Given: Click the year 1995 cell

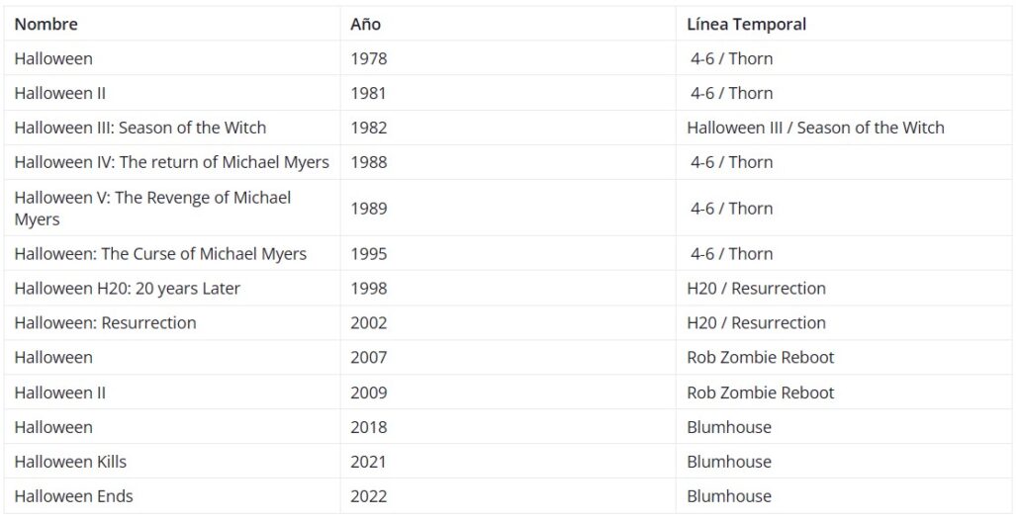Looking at the screenshot, I should [368, 254].
